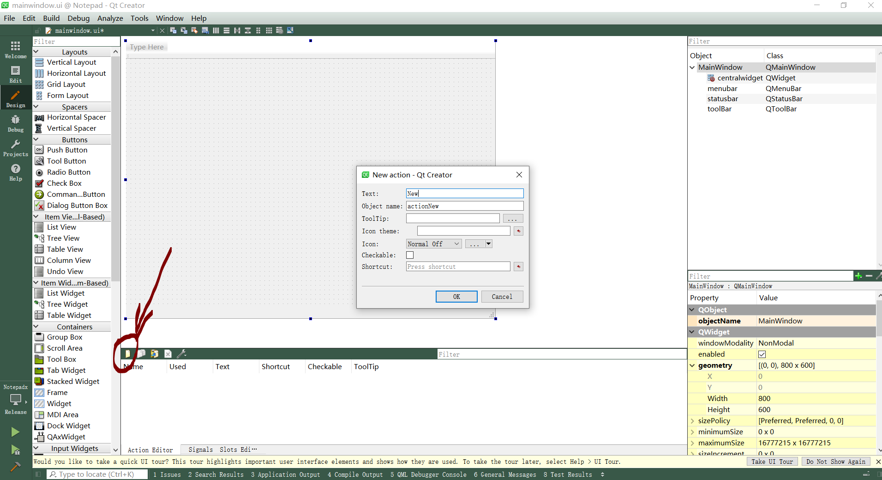Apply Lay Out in a Grid
Screen dimensions: 882x480
[x=269, y=30]
